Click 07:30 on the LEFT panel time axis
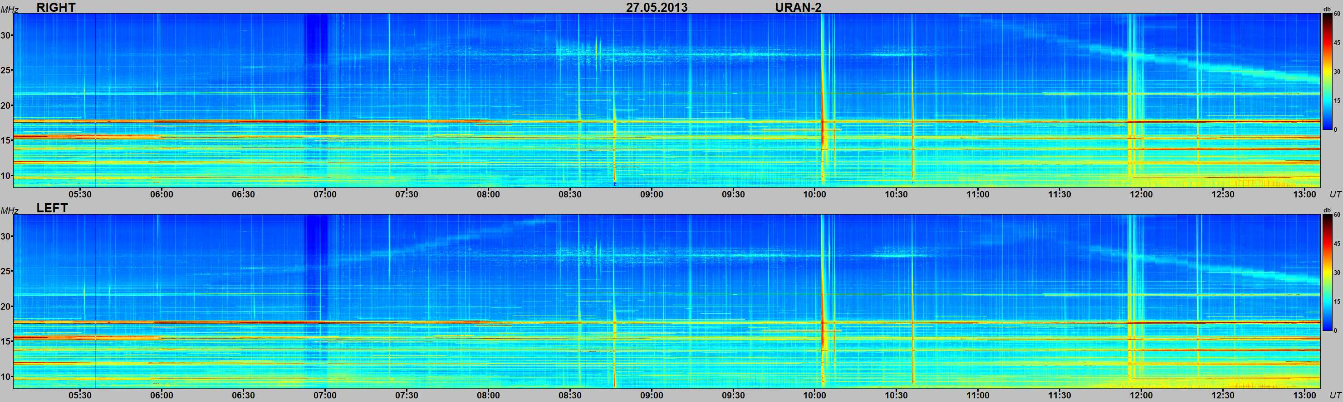The width and height of the screenshot is (1343, 402). [407, 395]
